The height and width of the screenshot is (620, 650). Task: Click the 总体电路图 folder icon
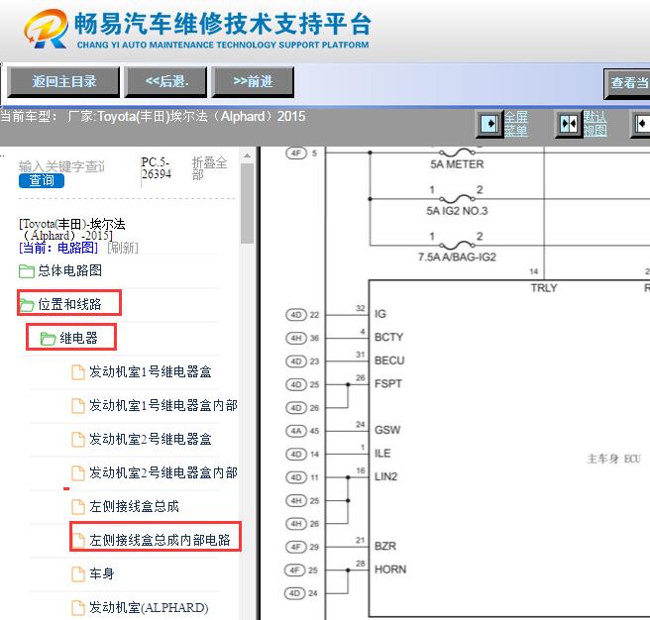[x=27, y=271]
